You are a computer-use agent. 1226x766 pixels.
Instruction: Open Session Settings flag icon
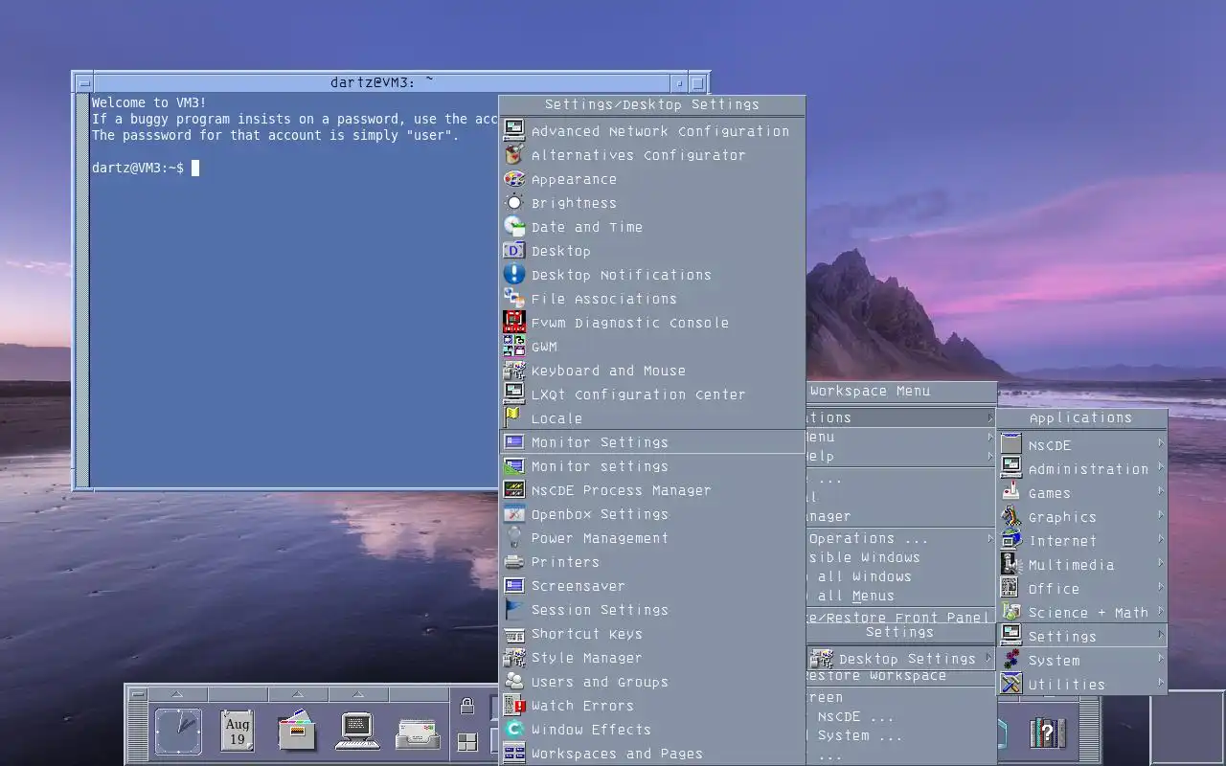point(514,609)
